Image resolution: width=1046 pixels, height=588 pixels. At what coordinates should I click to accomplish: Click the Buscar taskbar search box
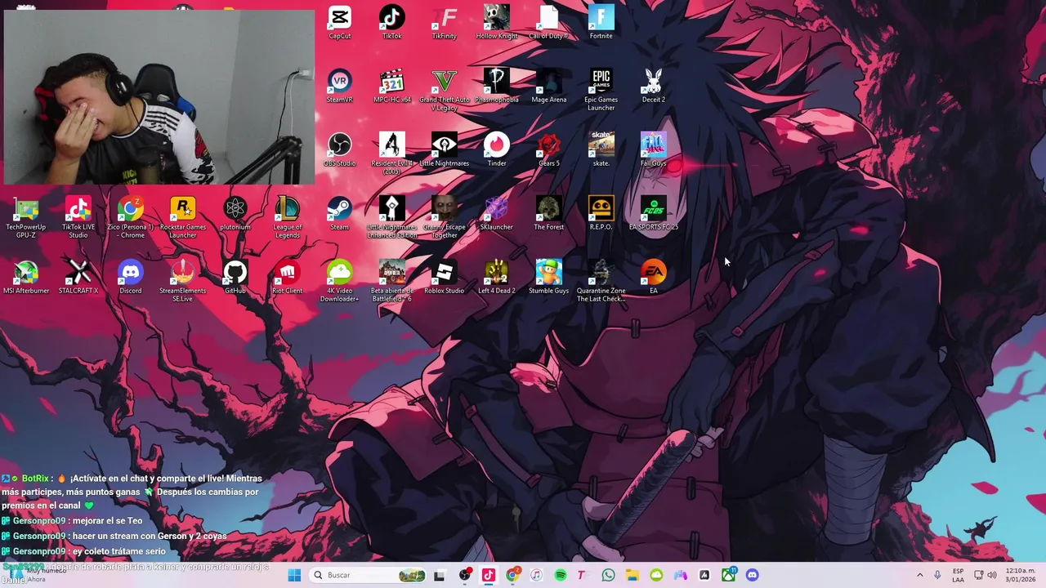click(x=369, y=575)
